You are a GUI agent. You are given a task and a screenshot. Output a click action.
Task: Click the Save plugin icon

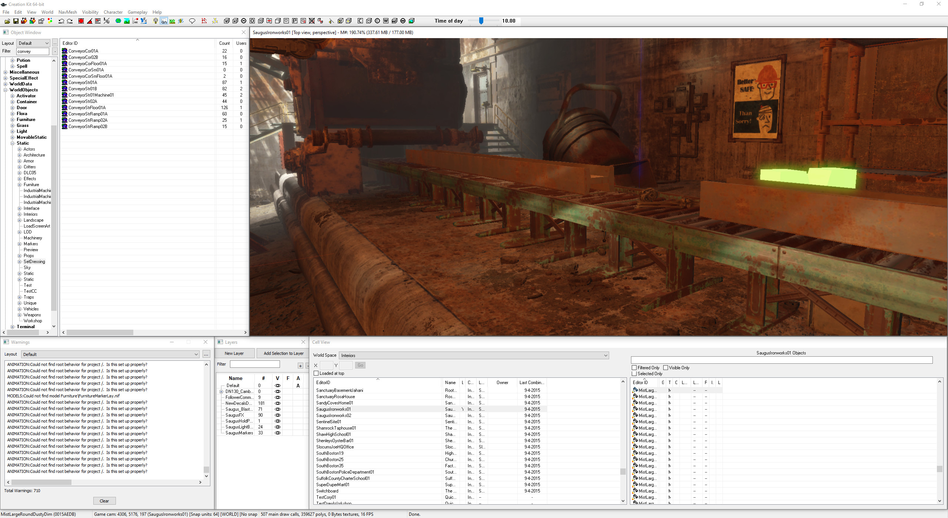(x=16, y=21)
